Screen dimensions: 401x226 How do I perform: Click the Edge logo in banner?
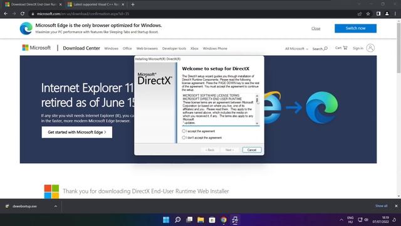coord(26,28)
